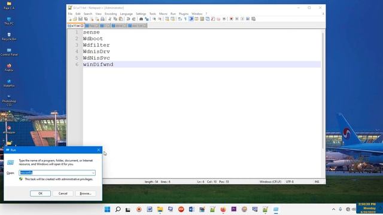The height and width of the screenshot is (215, 383).
Task: Open Replace dialog from Notepad++ toolbar
Action: point(147,19)
